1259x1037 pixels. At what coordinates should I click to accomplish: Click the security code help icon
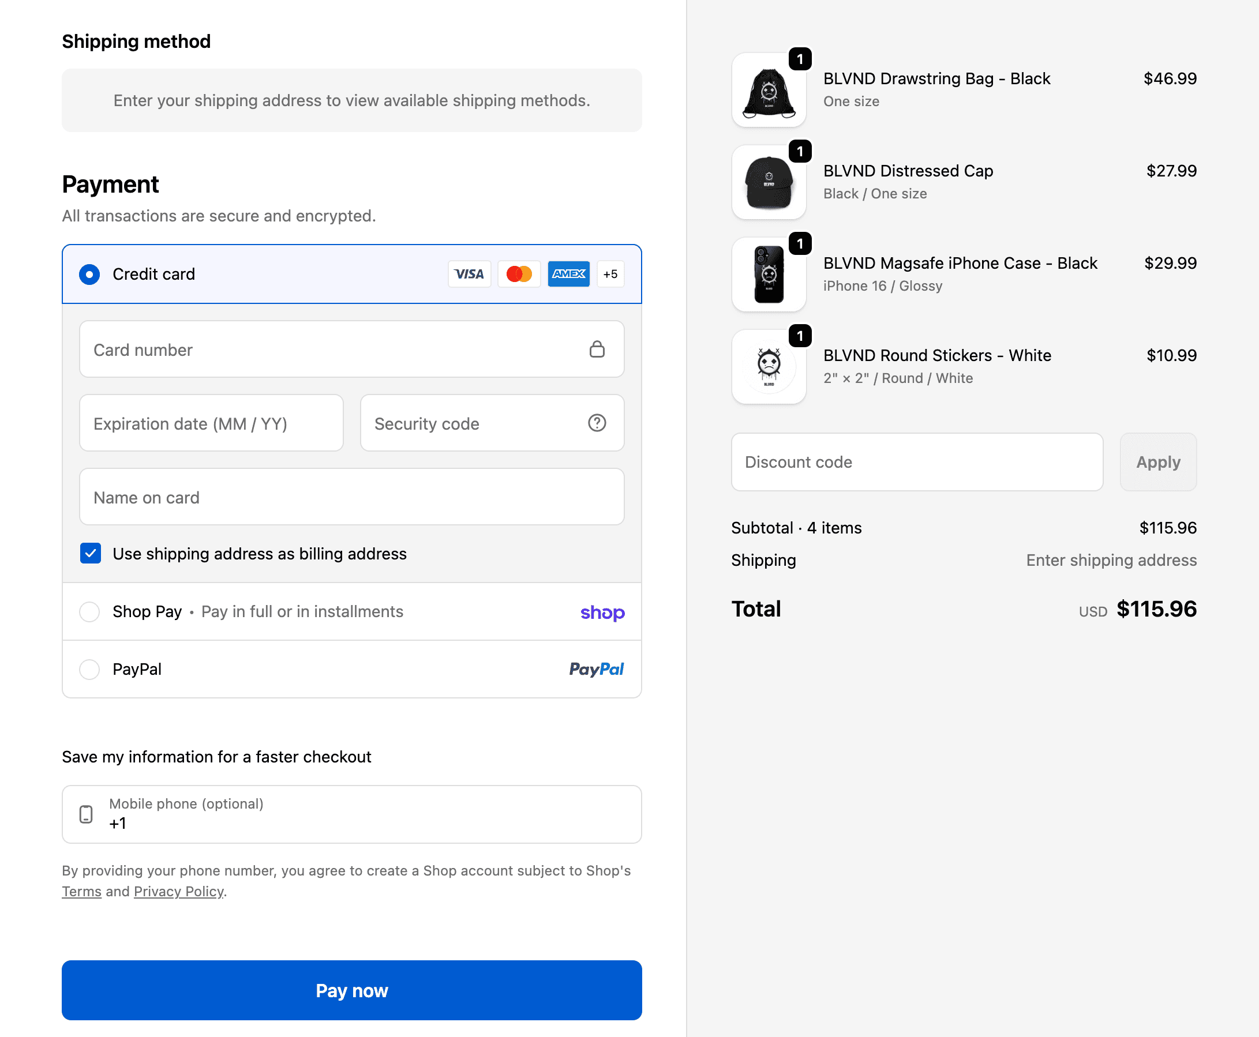click(x=597, y=423)
